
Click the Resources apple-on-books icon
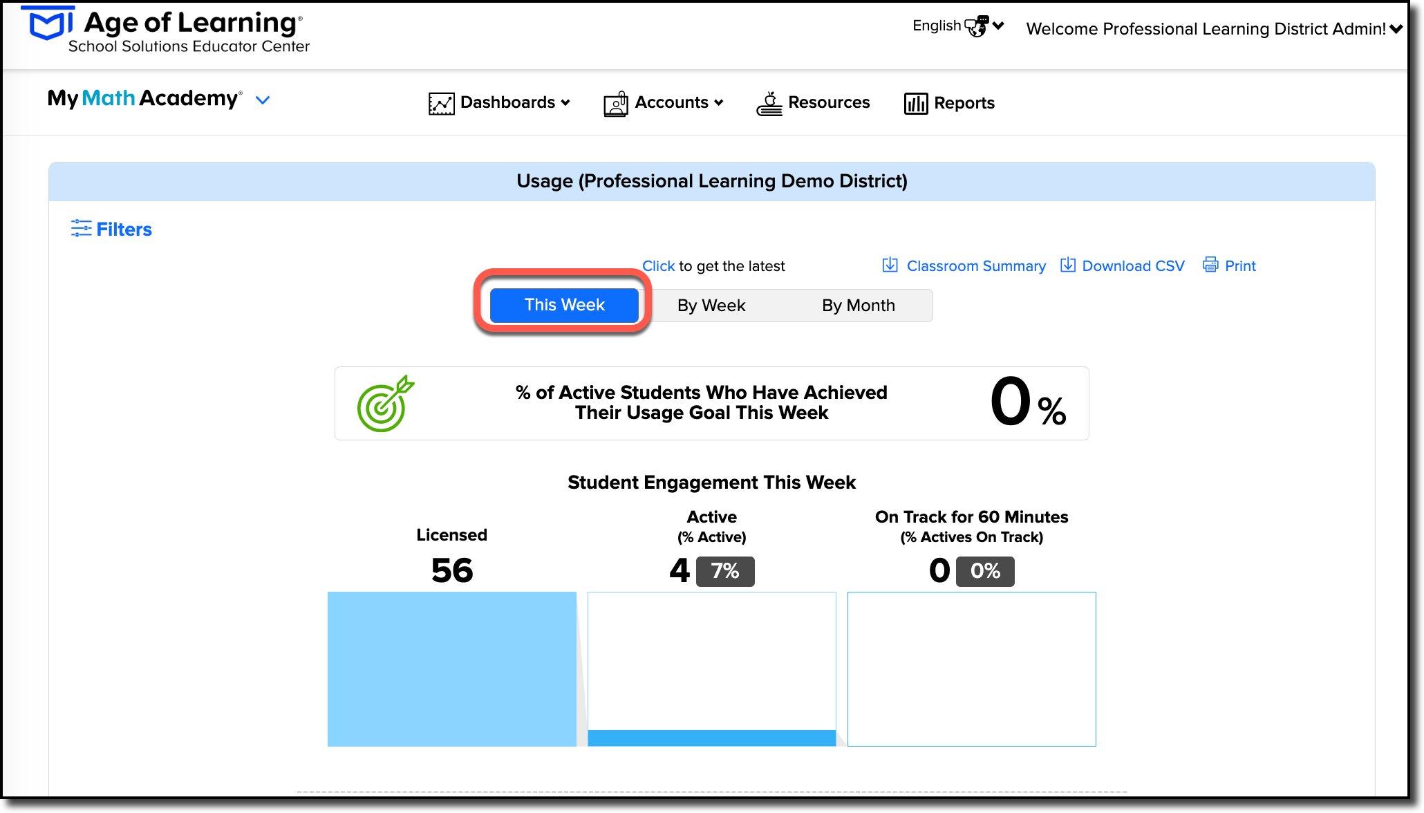coord(769,104)
